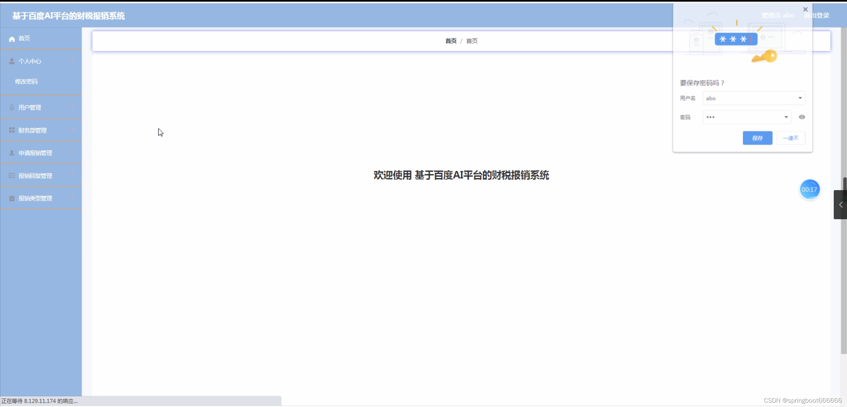Toggle password visibility eye icon
The image size is (847, 407).
pyautogui.click(x=802, y=117)
